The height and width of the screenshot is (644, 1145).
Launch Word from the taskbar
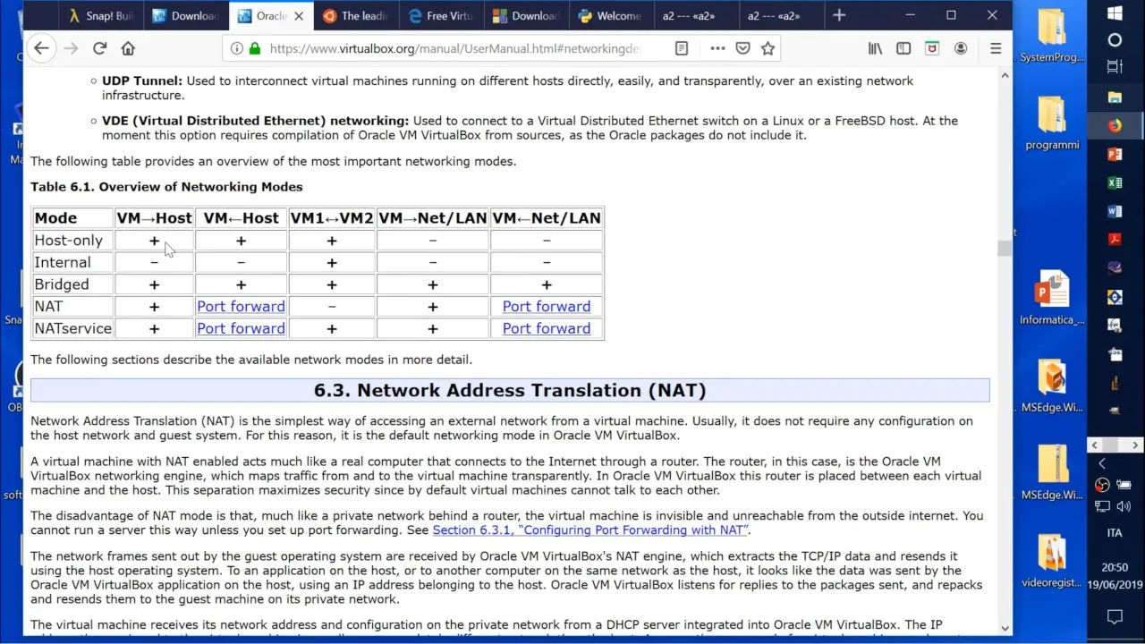(x=1115, y=212)
